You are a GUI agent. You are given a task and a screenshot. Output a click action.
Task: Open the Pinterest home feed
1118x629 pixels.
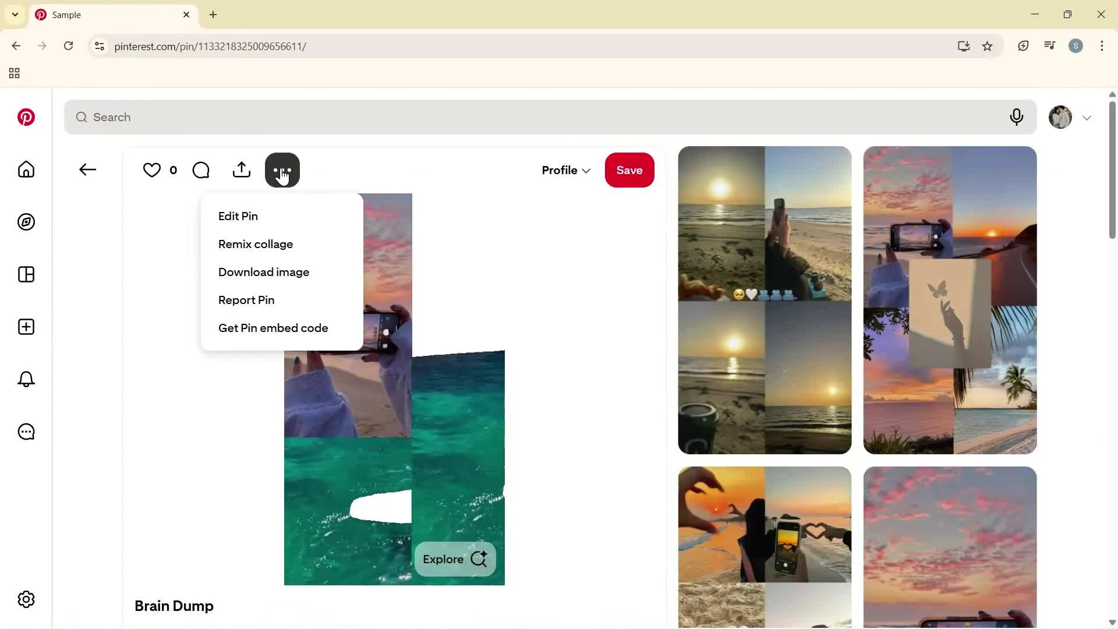pyautogui.click(x=26, y=169)
